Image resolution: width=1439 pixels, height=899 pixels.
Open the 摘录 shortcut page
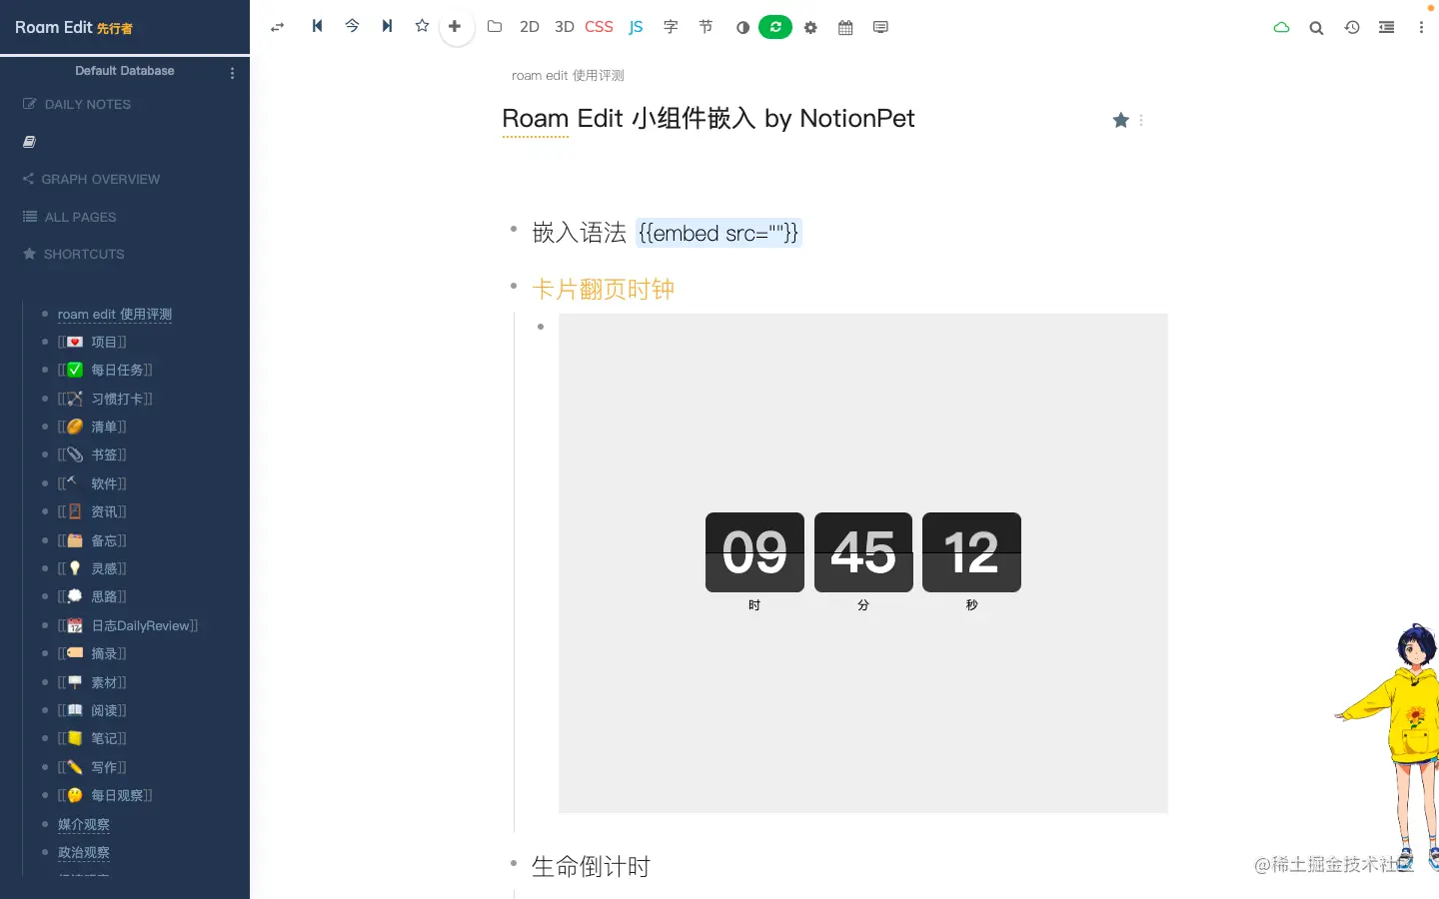pos(92,653)
